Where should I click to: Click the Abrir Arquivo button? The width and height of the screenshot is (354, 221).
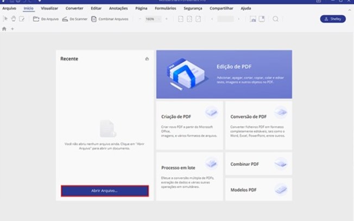104,191
